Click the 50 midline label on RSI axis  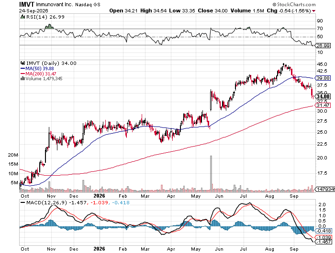(x=320, y=37)
